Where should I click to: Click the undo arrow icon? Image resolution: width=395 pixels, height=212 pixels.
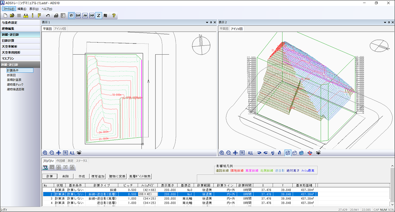(48, 15)
